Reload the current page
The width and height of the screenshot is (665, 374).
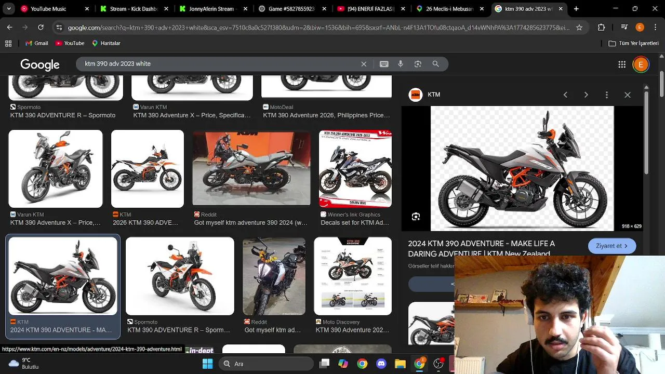pos(41,28)
